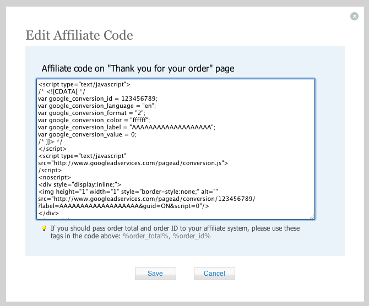Click the first <script type> line
Screen dimensions: 369x306
pyautogui.click(x=84, y=84)
